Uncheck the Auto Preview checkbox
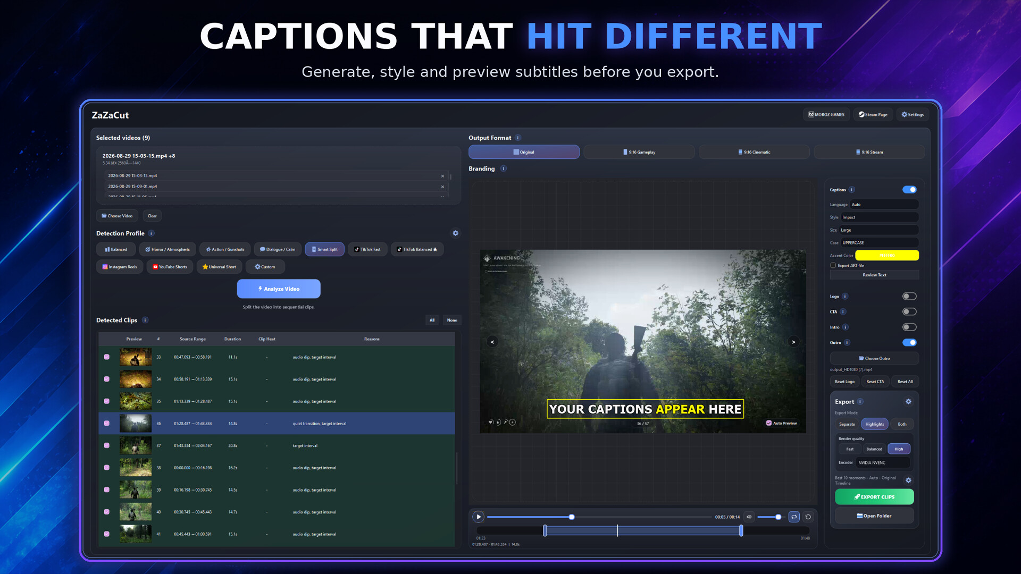 click(x=769, y=423)
